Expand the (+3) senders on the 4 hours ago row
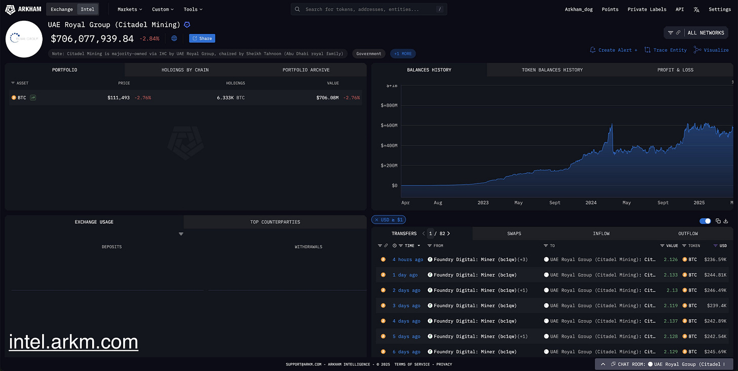 click(522, 259)
